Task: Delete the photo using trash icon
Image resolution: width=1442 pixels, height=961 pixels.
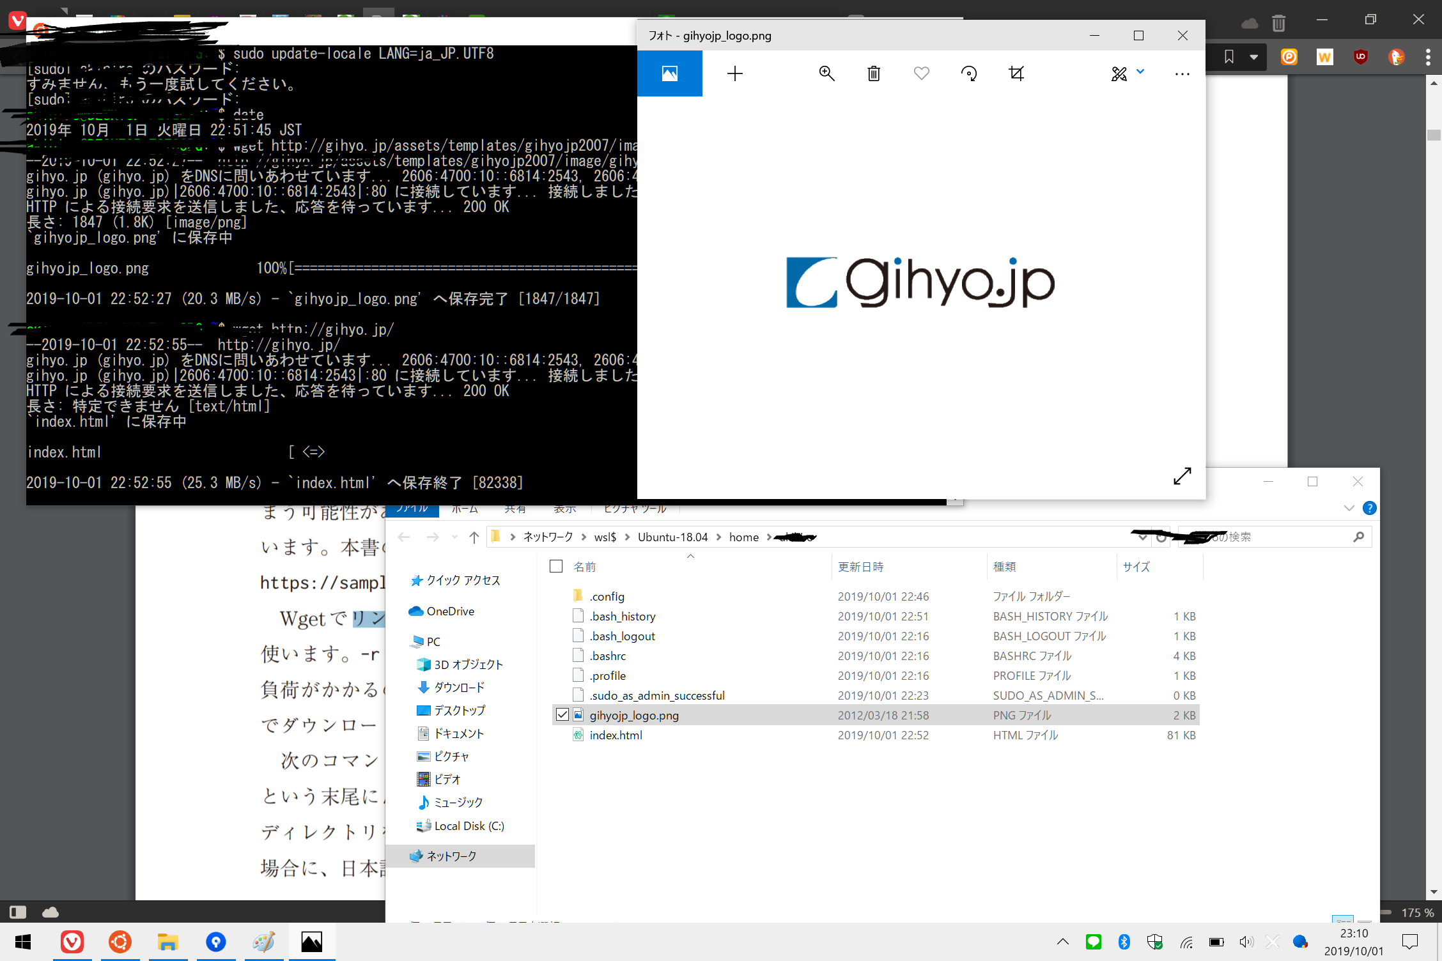Action: click(x=874, y=73)
